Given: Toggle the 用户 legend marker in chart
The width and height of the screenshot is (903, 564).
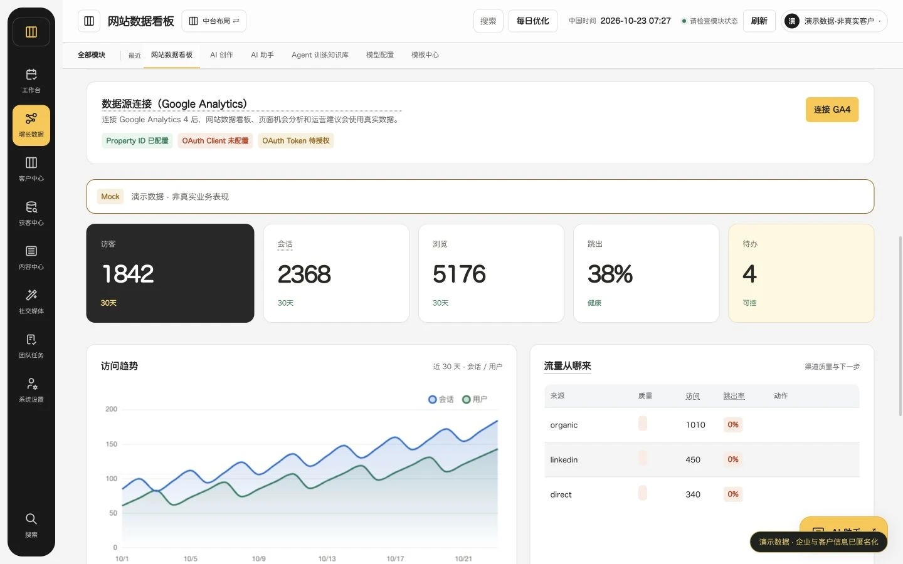Looking at the screenshot, I should [x=466, y=399].
